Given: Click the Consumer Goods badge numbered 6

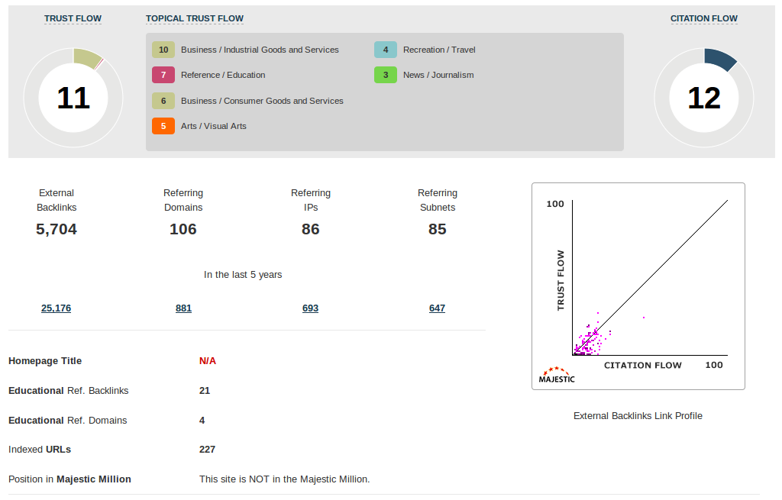Looking at the screenshot, I should point(163,101).
